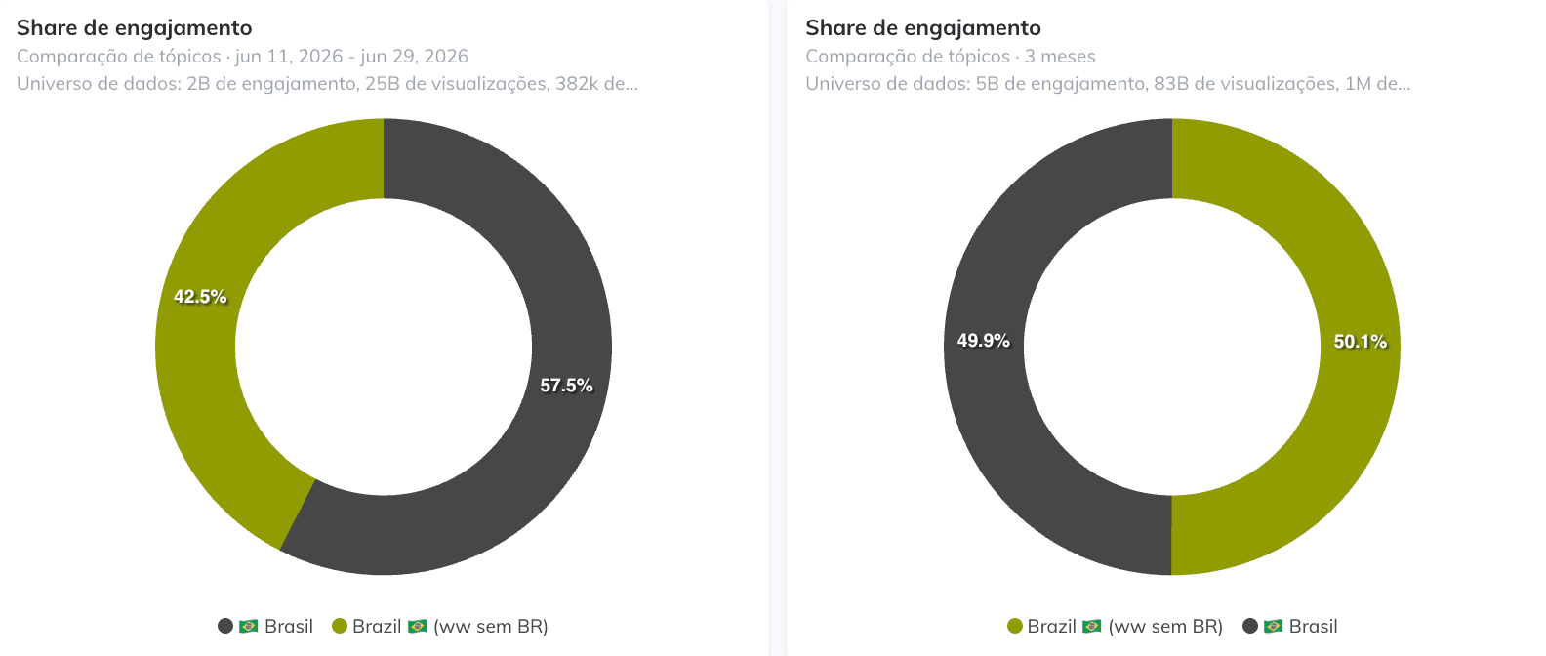Click the olive Brazil legend dot in left chart
This screenshot has height=656, width=1546.
coord(340,626)
